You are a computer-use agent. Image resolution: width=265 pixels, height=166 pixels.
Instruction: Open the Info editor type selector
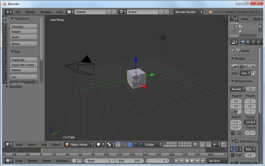[x=8, y=12]
